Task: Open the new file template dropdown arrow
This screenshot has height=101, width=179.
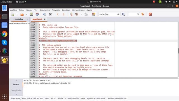Action: pos(17,14)
